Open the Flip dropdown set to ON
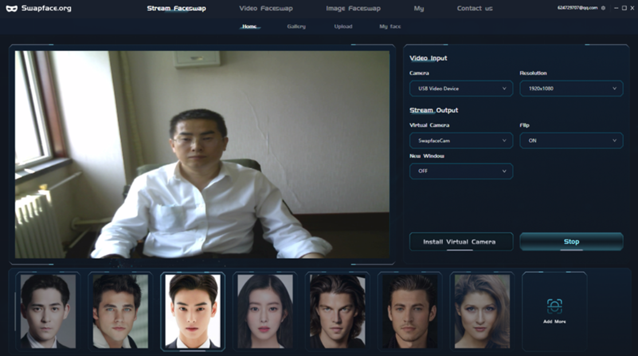638x356 pixels. coord(572,141)
